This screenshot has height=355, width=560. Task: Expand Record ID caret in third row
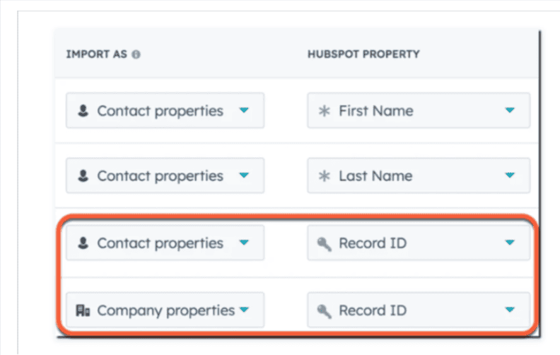[510, 243]
